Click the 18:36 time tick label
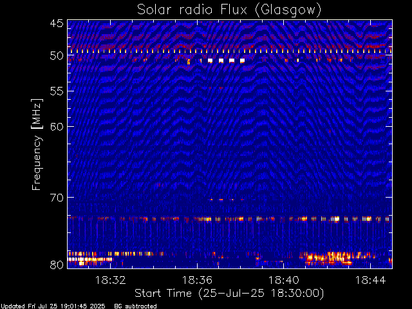The width and height of the screenshot is (412, 309). pos(197,280)
